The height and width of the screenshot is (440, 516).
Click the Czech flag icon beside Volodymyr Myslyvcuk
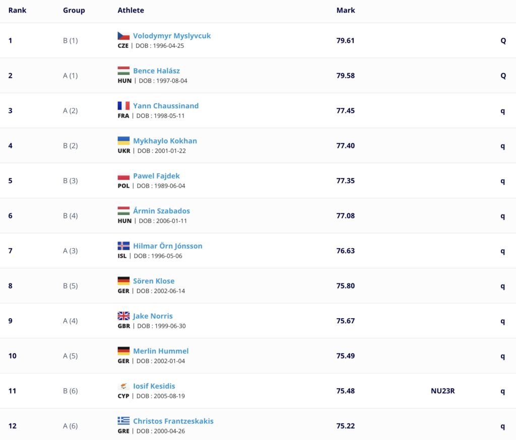pyautogui.click(x=123, y=36)
